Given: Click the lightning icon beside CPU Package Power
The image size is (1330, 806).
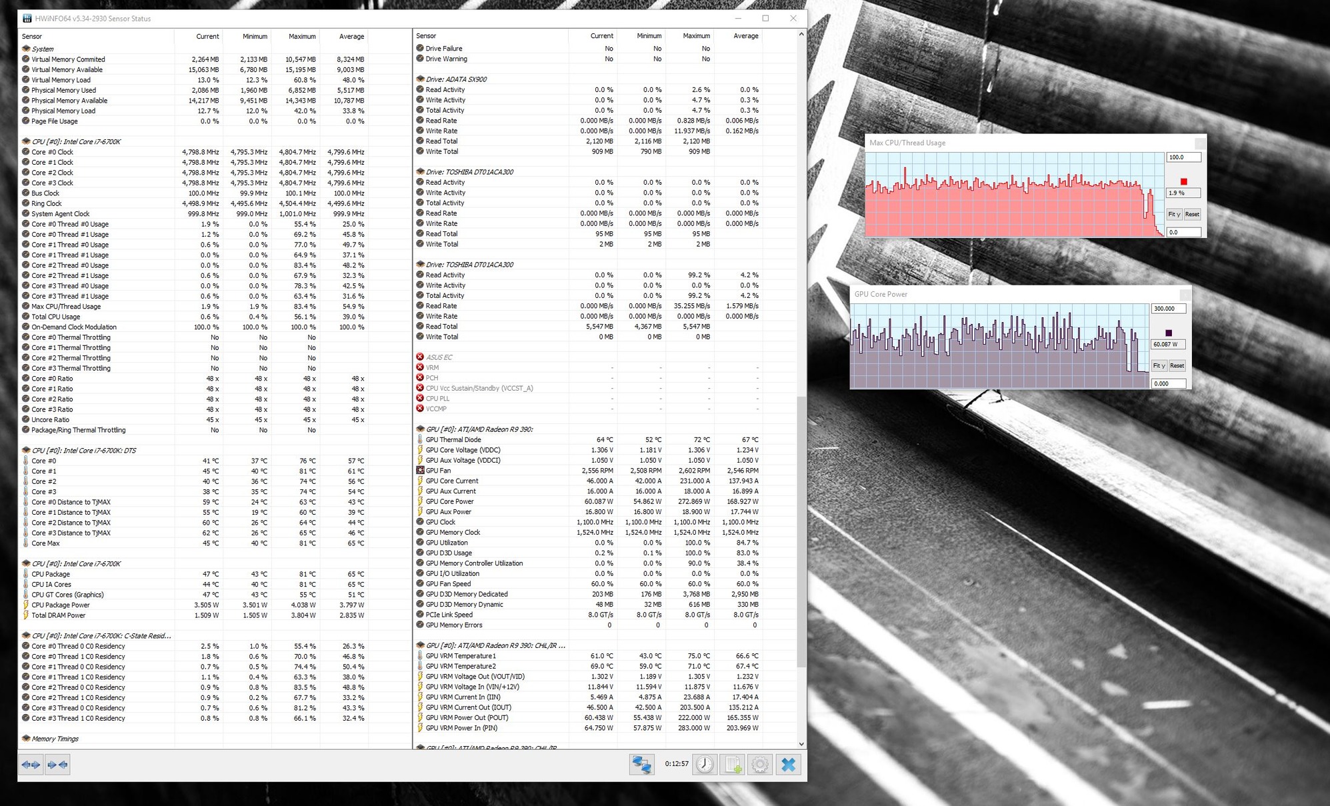Looking at the screenshot, I should pos(26,605).
